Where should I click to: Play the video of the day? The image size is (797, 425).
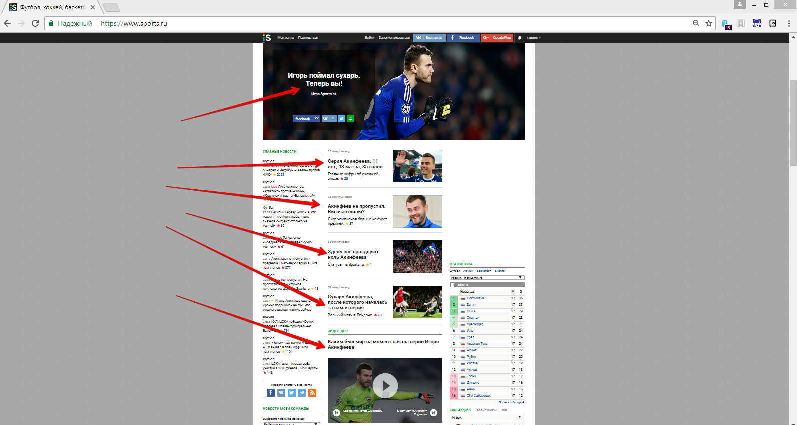385,386
